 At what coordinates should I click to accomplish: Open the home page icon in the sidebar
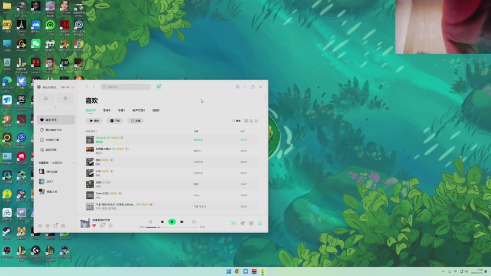click(45, 98)
